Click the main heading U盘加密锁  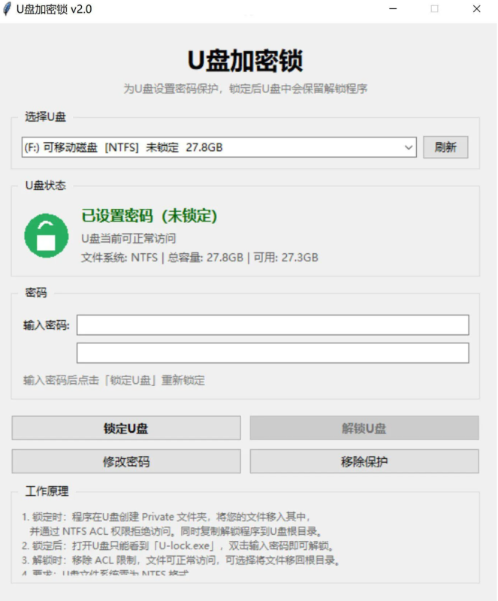(x=246, y=61)
